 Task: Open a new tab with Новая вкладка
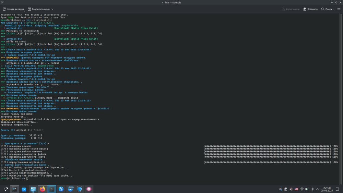14,9
